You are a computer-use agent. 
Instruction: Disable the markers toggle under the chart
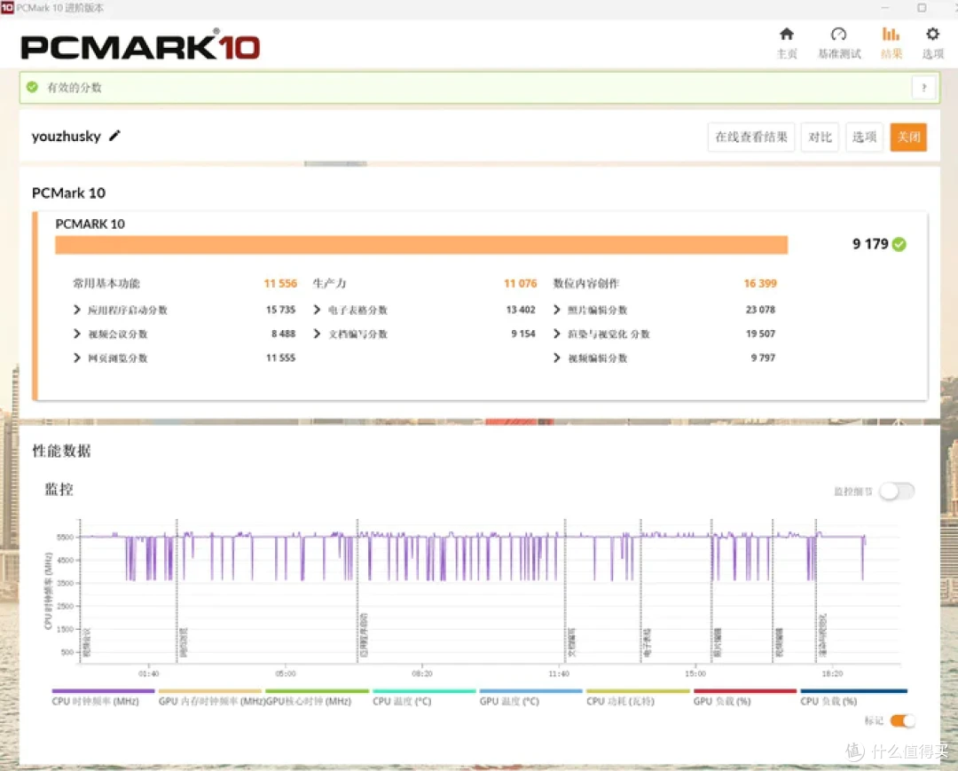point(902,721)
